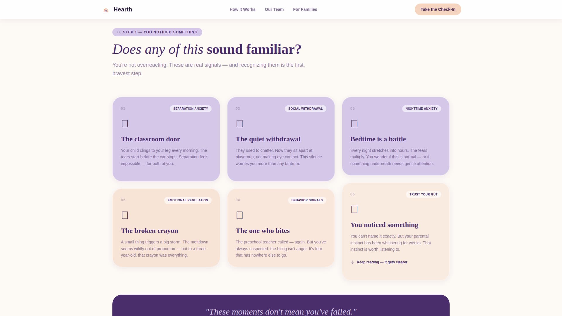Go to the For Families nav item

tap(305, 9)
